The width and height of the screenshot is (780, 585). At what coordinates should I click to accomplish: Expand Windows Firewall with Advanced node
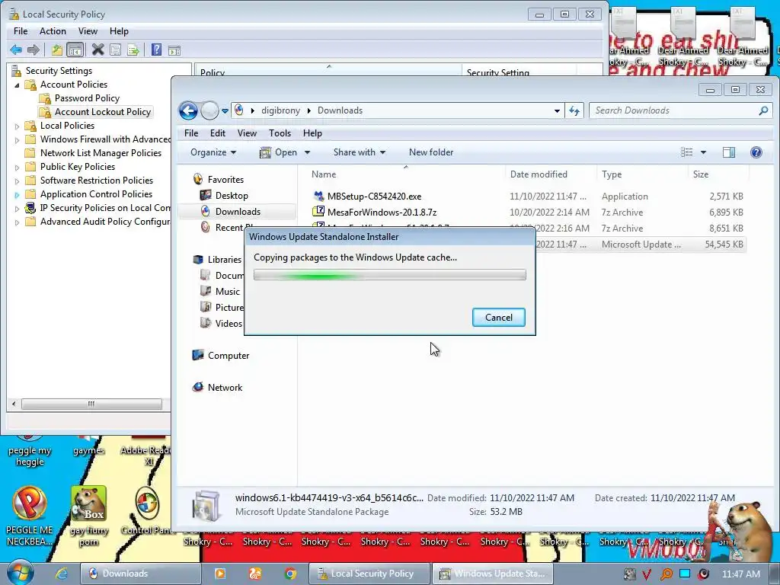pos(18,140)
